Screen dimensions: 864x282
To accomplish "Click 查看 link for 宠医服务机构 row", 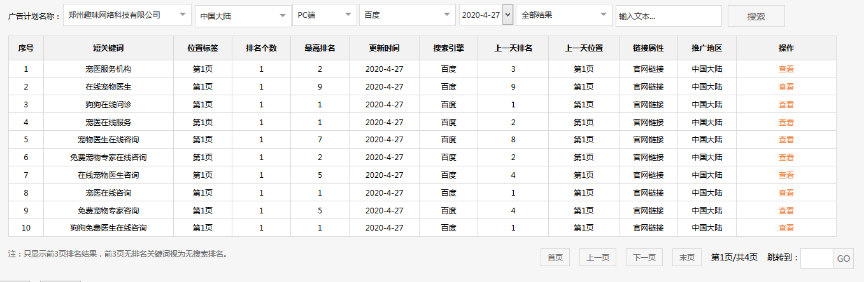I will tap(786, 69).
